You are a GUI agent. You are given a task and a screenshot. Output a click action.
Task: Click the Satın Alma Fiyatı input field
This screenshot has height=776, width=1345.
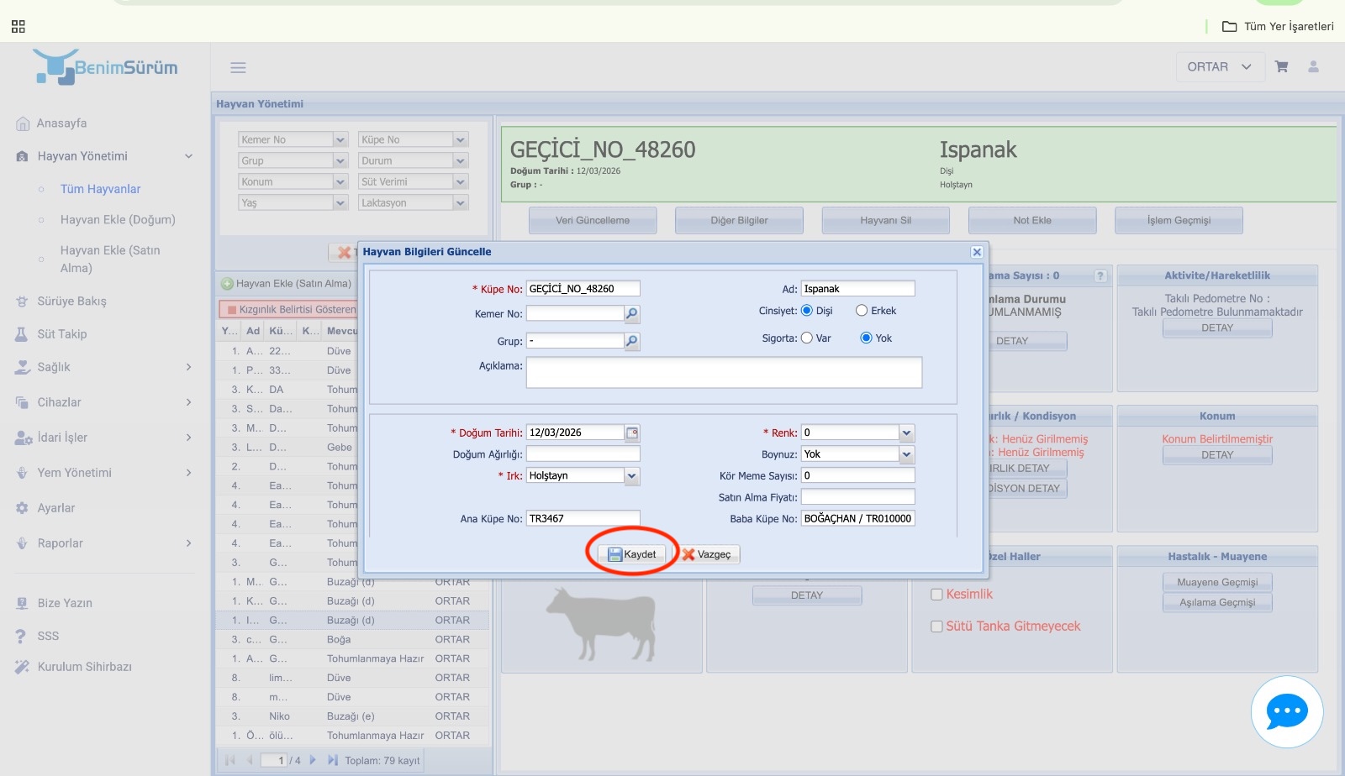pyautogui.click(x=857, y=497)
